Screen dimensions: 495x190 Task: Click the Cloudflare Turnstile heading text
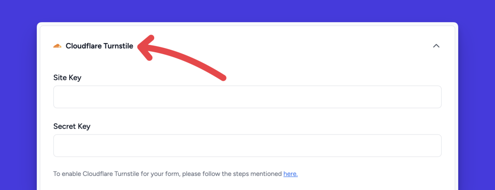tap(100, 46)
